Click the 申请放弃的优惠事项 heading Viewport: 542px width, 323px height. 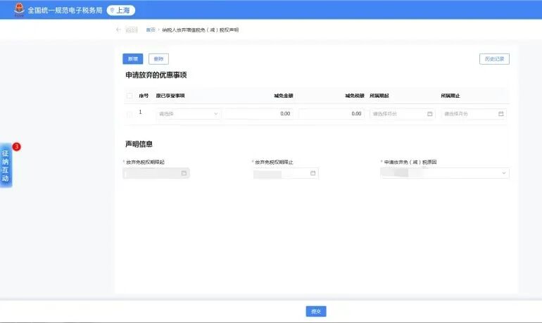tap(156, 75)
